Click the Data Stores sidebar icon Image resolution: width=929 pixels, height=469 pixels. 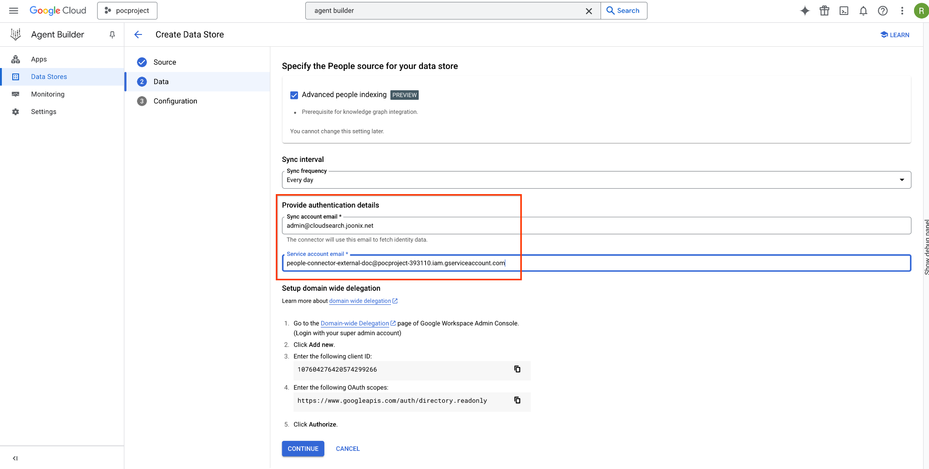pos(16,77)
